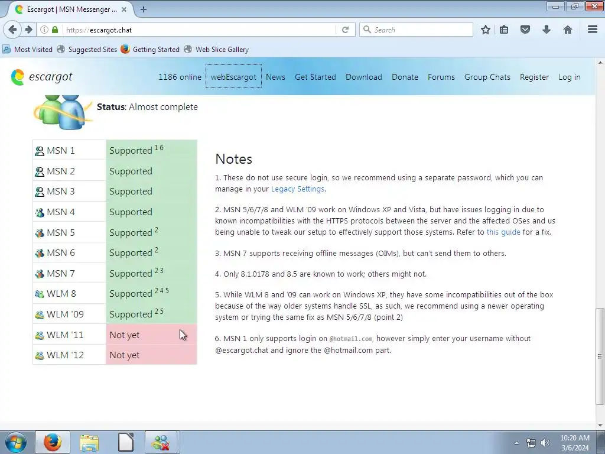Open Windows Explorer from the taskbar
Image resolution: width=605 pixels, height=454 pixels.
coord(89,442)
